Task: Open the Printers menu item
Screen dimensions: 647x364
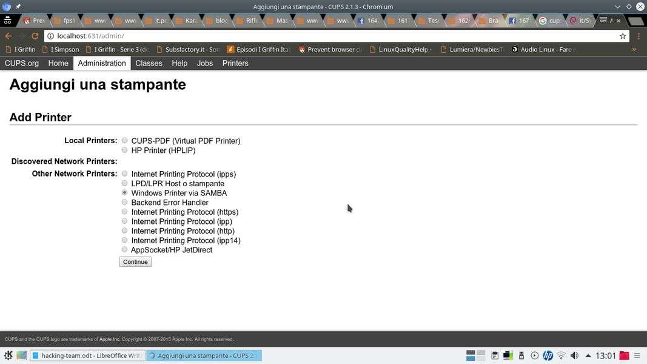Action: (x=235, y=63)
